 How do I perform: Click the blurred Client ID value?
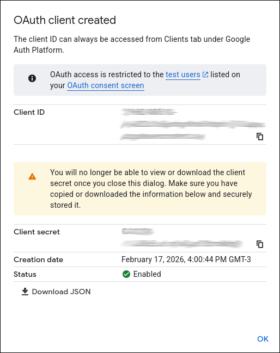[x=193, y=124]
